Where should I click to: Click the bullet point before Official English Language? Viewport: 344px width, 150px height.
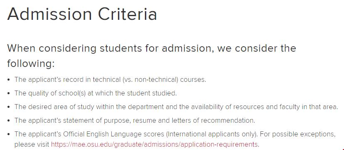9,134
